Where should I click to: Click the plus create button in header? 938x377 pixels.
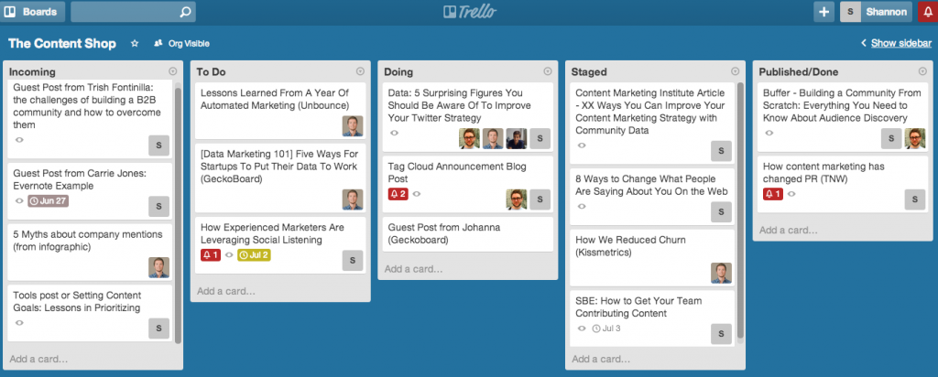point(823,11)
